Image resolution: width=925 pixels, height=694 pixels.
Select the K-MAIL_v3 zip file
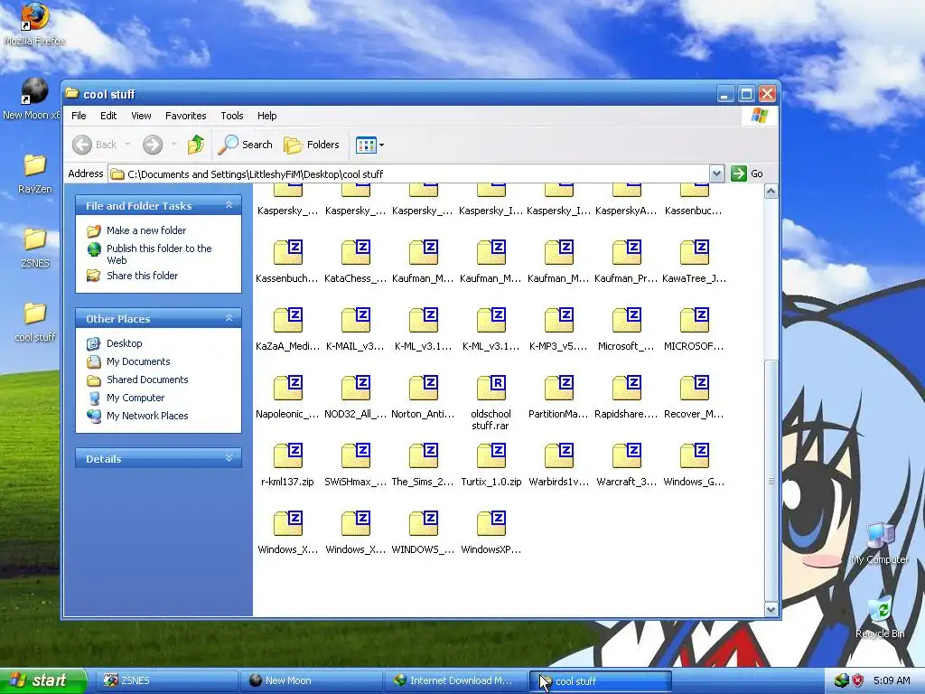355,330
